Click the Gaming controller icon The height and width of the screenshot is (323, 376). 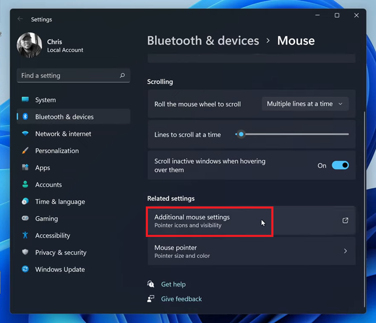pos(25,218)
